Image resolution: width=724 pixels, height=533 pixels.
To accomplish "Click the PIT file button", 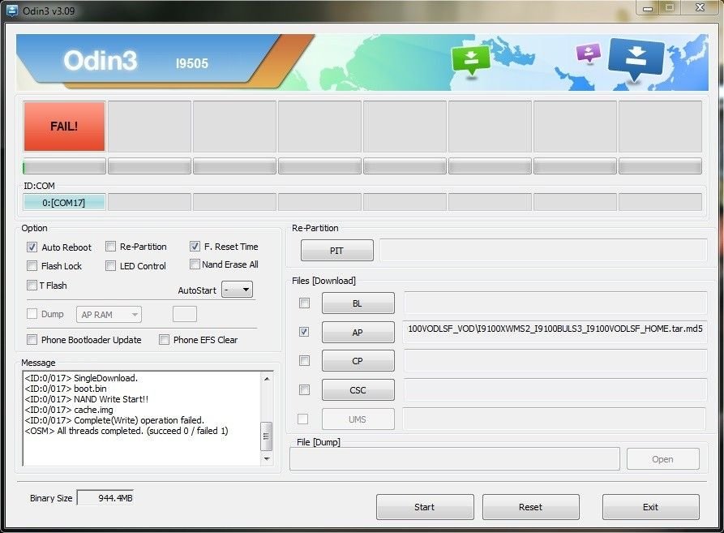I will [336, 251].
